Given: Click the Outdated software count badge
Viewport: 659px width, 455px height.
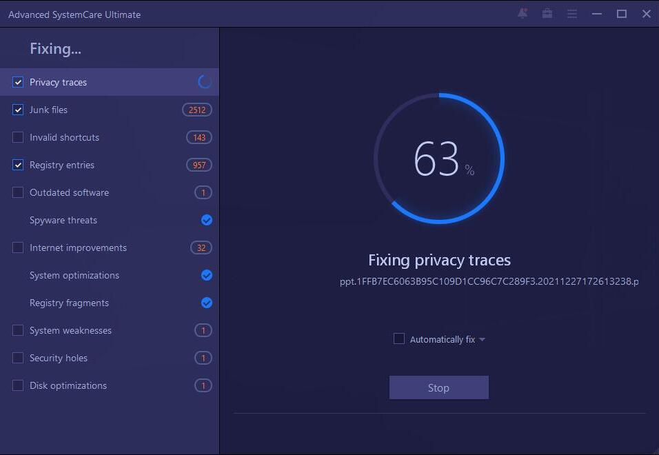Looking at the screenshot, I should click(203, 192).
